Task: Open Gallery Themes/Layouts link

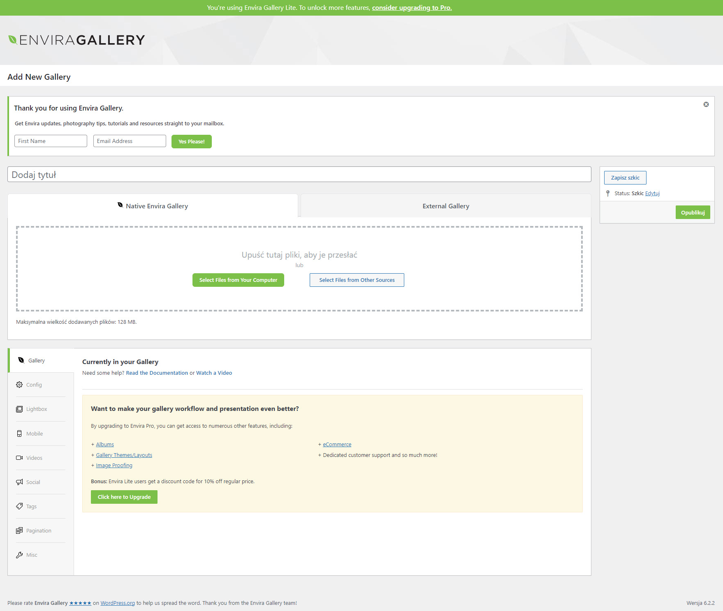Action: coord(124,455)
